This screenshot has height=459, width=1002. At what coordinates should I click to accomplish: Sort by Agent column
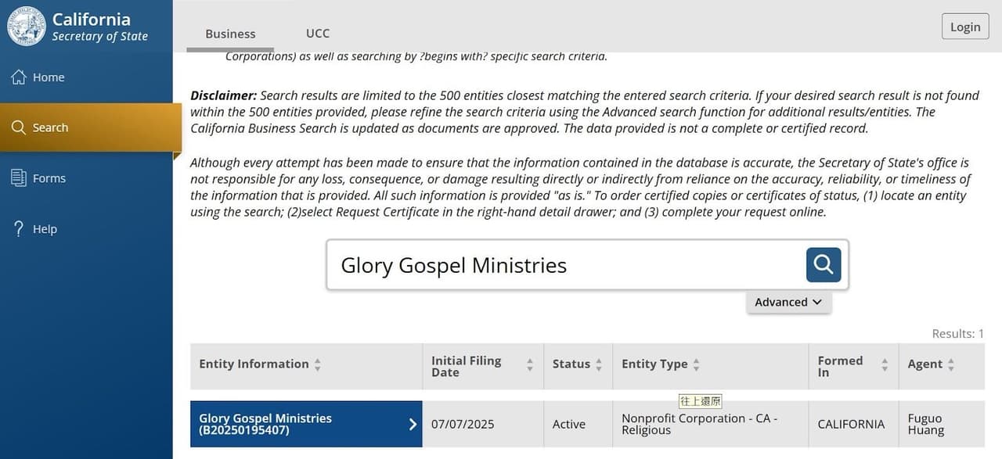942,364
